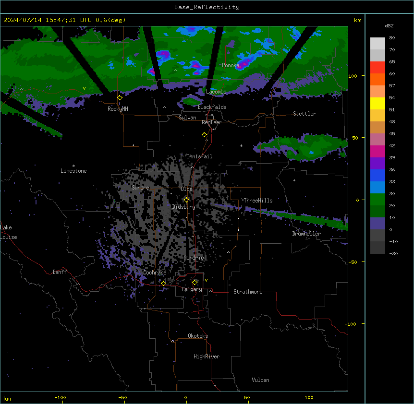Click the Limestone label
The image size is (414, 404).
coord(73,171)
